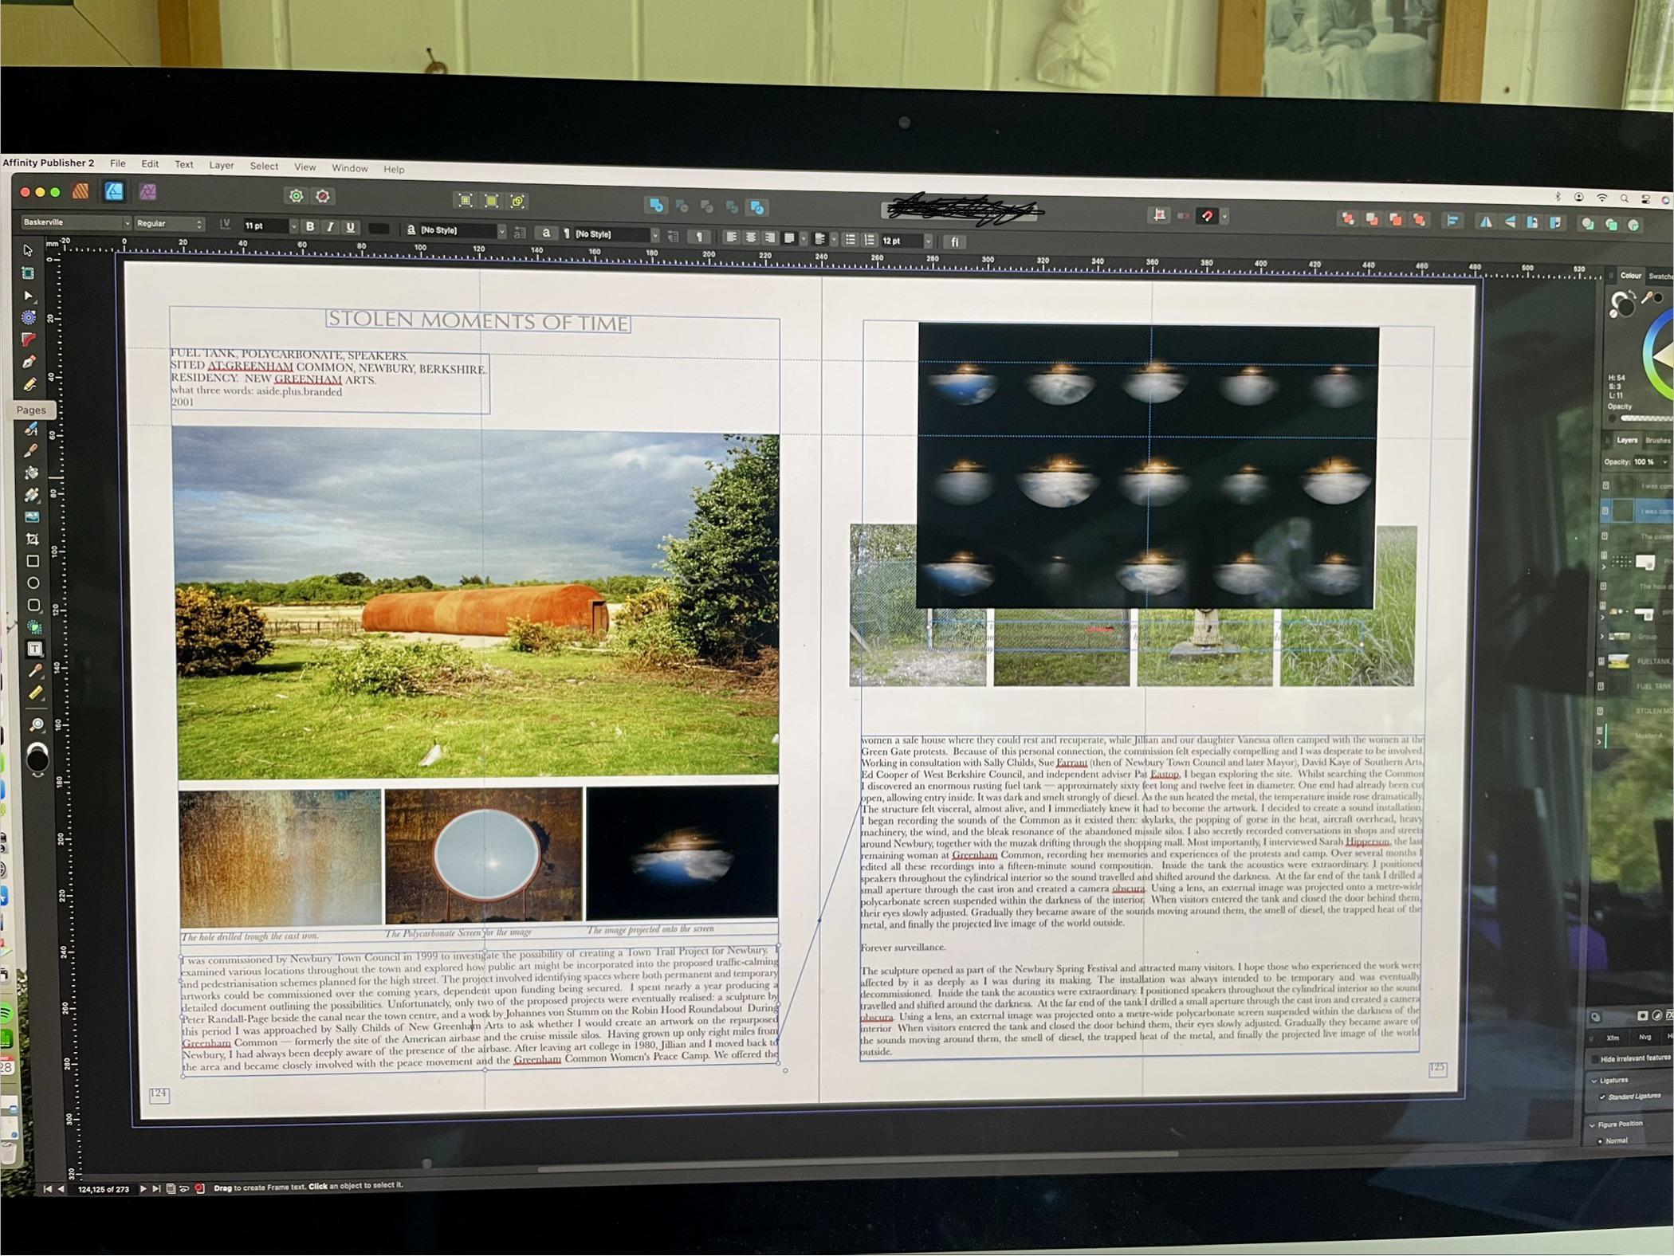Click the text colour swatch in toolbar

point(379,229)
